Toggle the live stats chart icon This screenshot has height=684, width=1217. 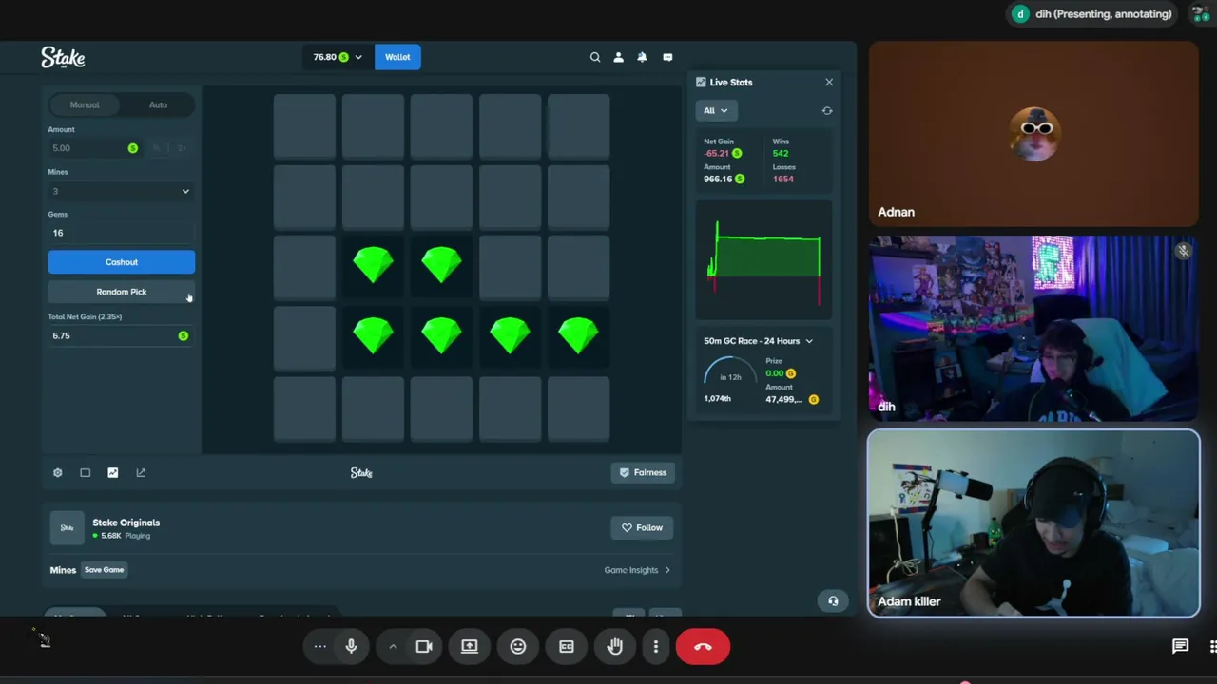click(x=113, y=472)
